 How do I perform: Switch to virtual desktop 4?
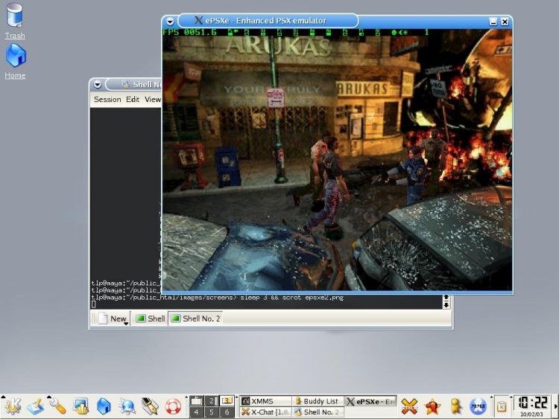click(x=196, y=412)
